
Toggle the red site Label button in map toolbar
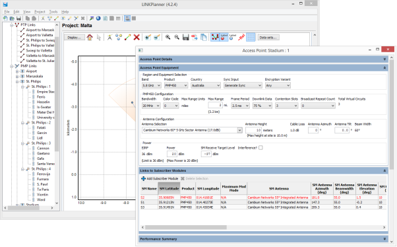[x=224, y=37]
